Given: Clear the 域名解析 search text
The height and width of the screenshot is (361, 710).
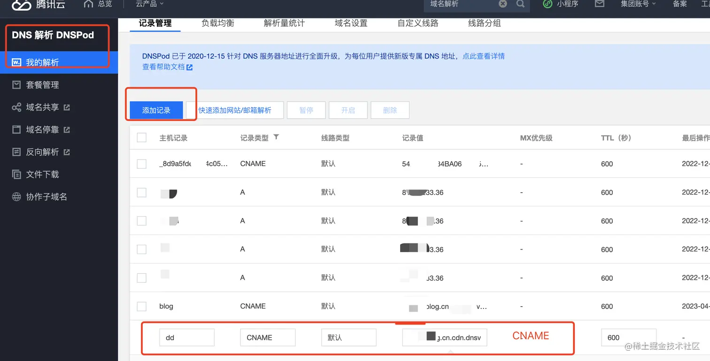Looking at the screenshot, I should (503, 4).
